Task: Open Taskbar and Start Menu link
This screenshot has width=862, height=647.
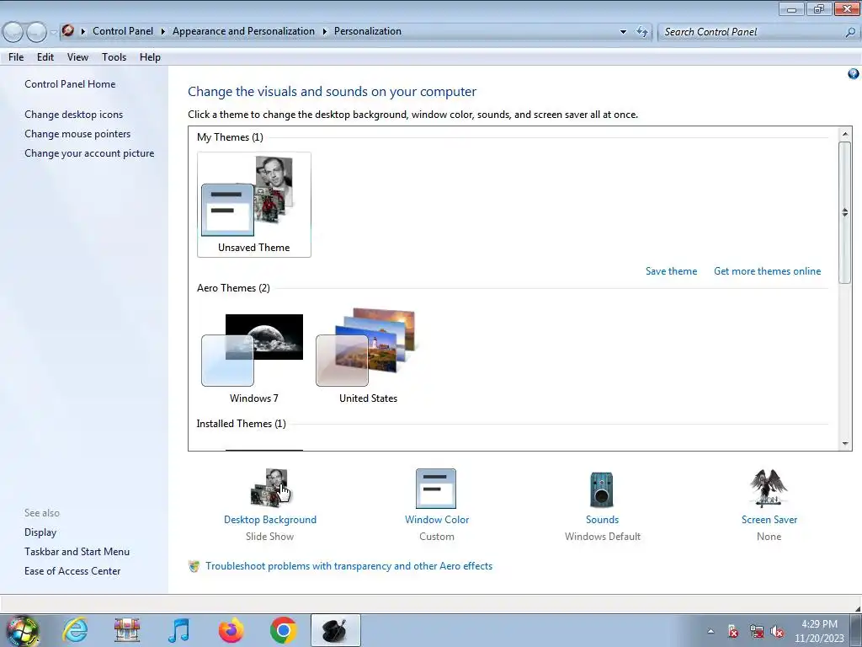Action: tap(77, 551)
